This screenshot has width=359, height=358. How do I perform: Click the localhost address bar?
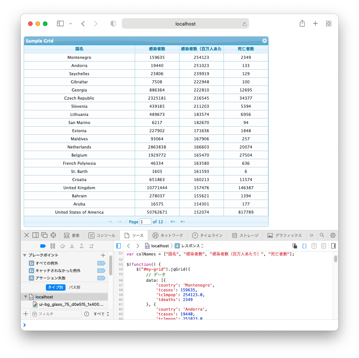click(185, 24)
